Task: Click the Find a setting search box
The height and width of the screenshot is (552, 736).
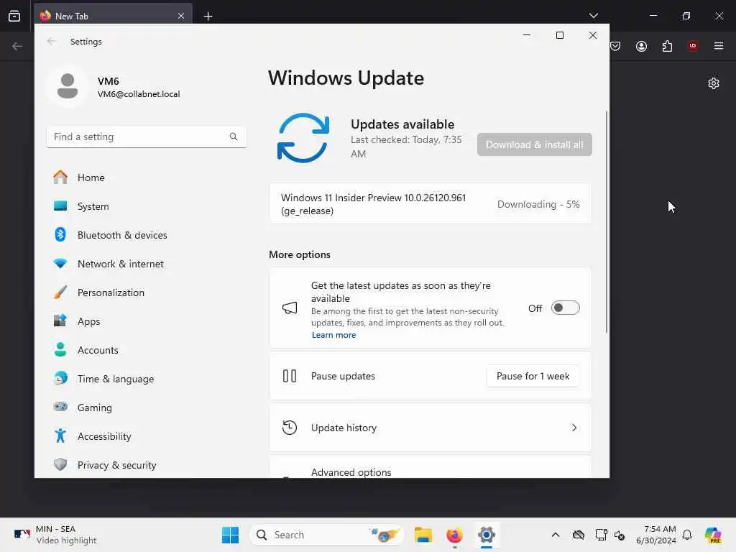Action: click(x=146, y=137)
